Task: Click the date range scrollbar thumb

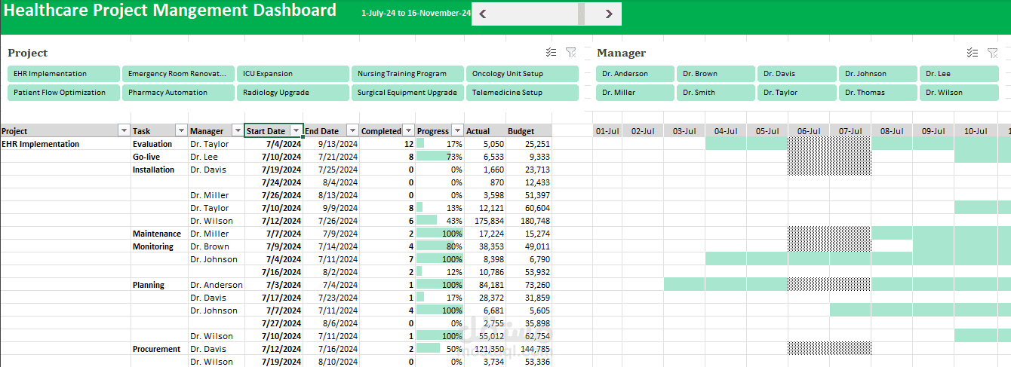Action: 581,14
